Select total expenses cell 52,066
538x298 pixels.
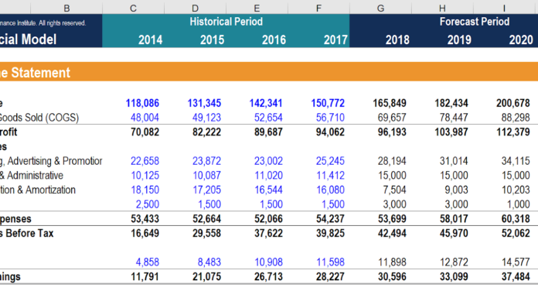(268, 218)
